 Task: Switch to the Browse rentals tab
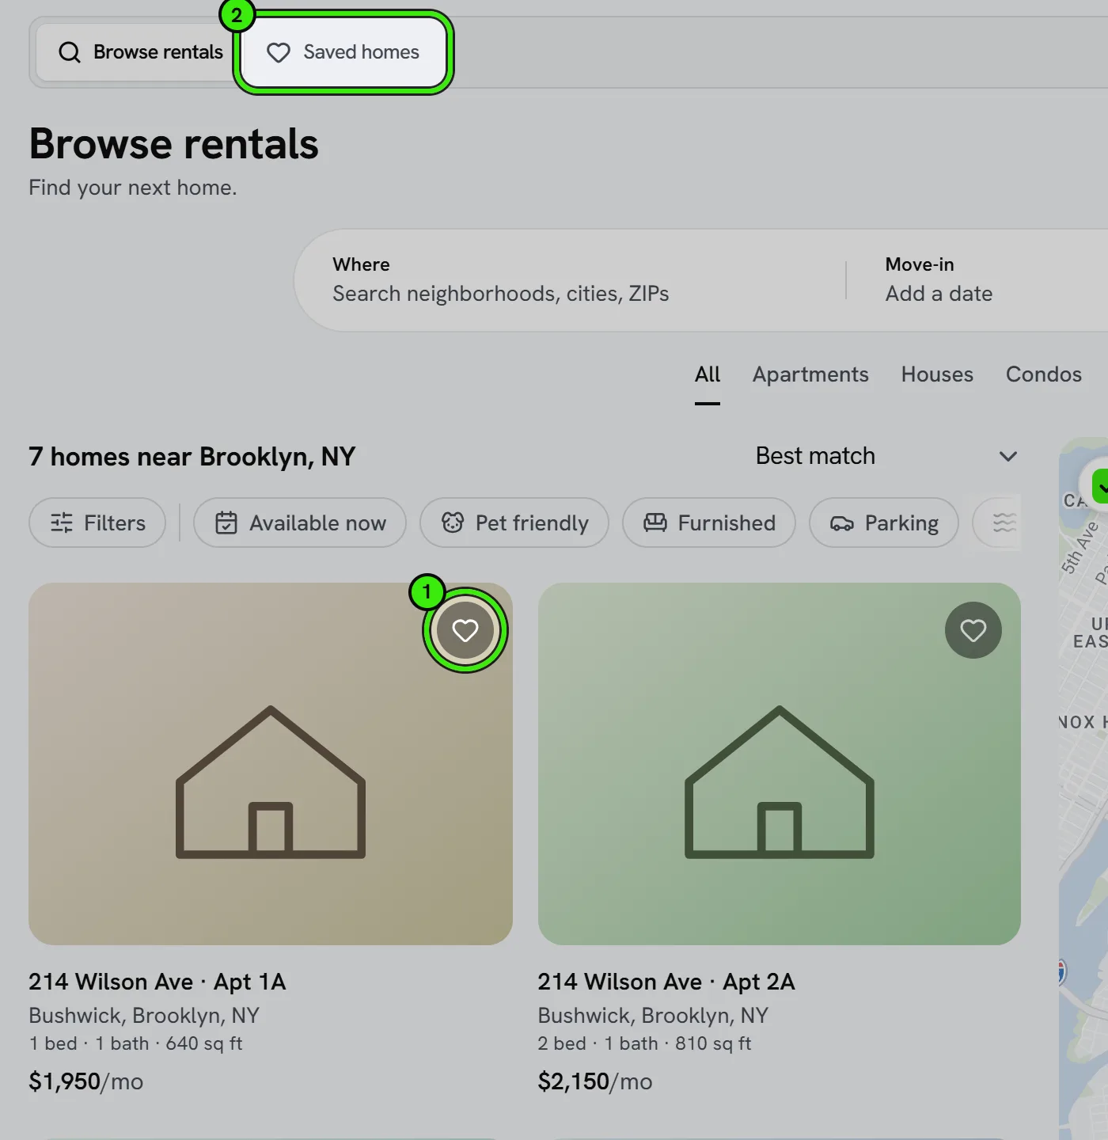point(141,52)
